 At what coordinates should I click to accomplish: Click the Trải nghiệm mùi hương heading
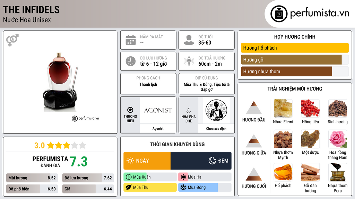295,89
